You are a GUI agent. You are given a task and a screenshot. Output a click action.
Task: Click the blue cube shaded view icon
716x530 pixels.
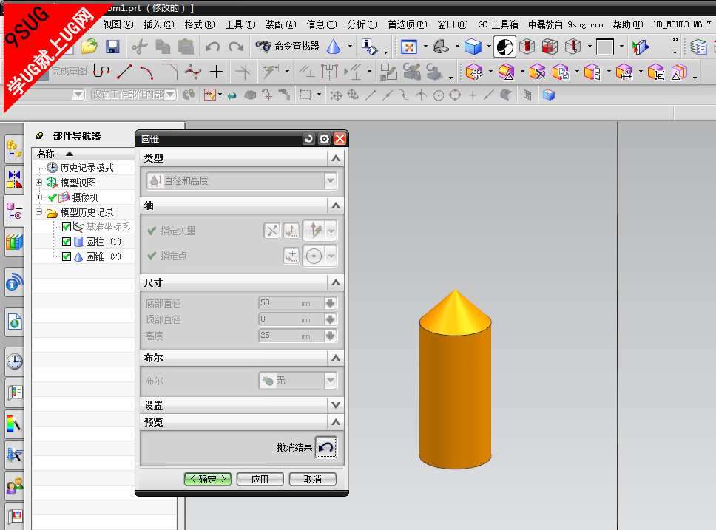pos(473,47)
